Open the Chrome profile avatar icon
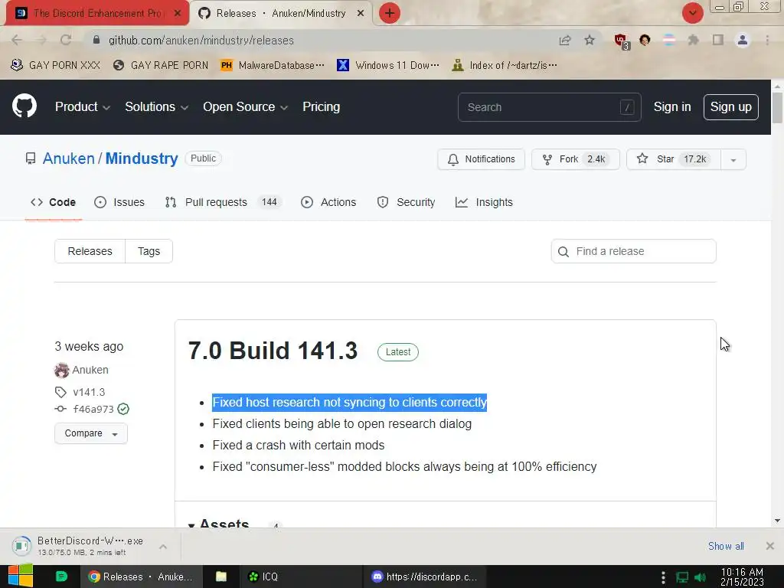Viewport: 784px width, 588px height. (x=743, y=40)
